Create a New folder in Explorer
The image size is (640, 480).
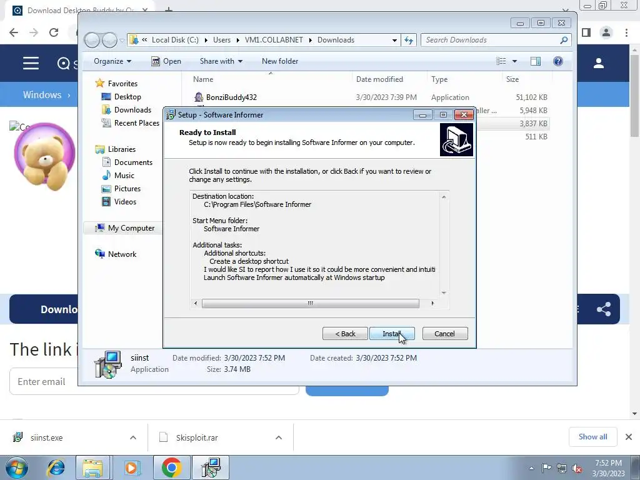280,61
